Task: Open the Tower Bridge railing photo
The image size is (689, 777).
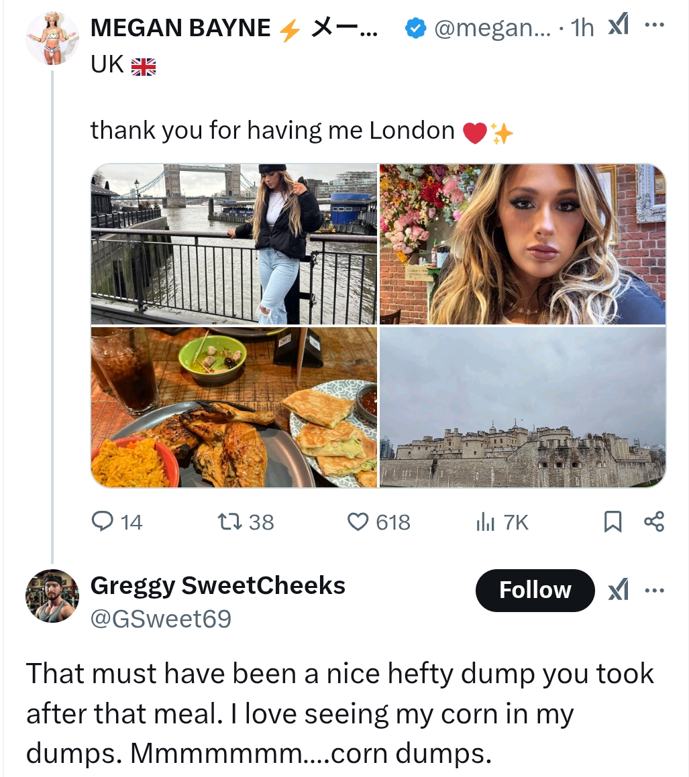Action: coord(234,244)
